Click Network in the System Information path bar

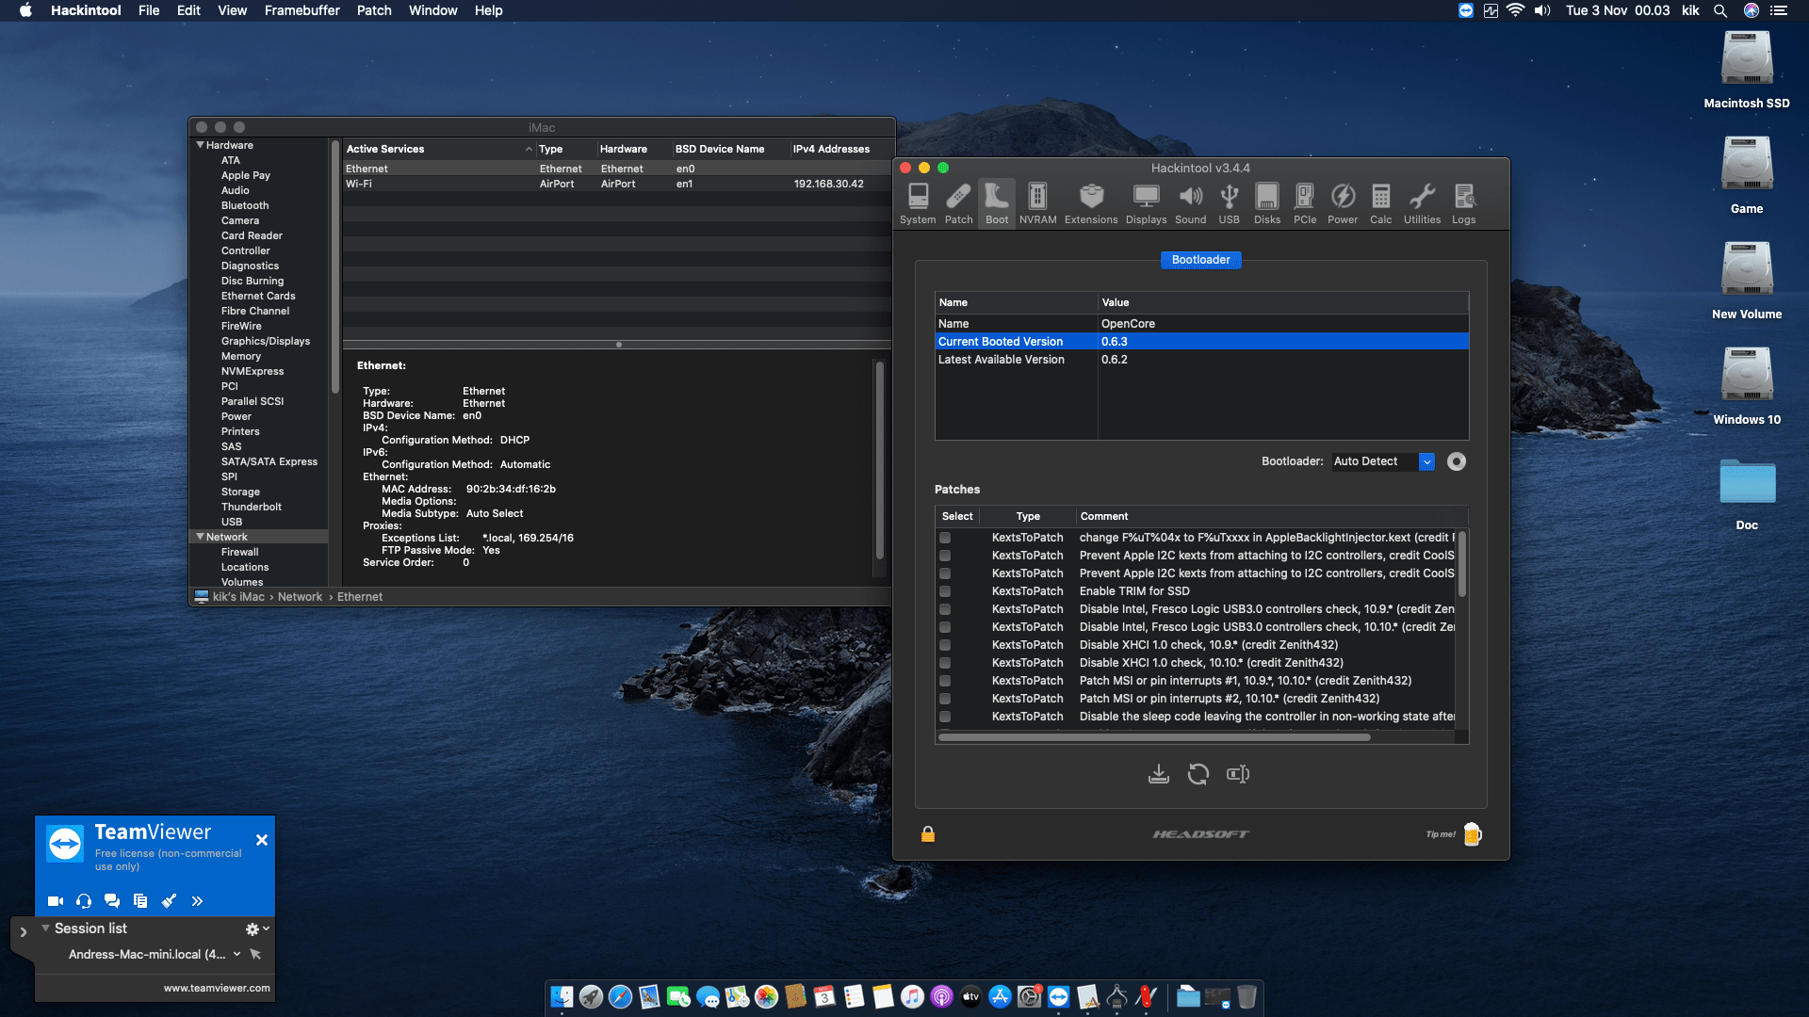(x=300, y=597)
